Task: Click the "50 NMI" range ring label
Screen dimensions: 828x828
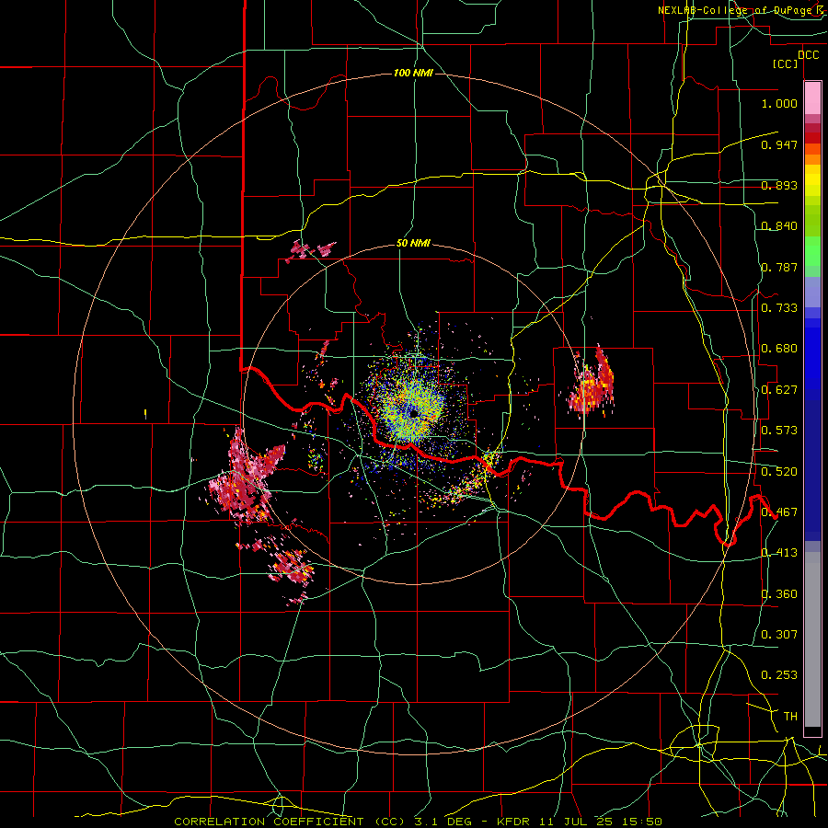Action: [x=413, y=244]
